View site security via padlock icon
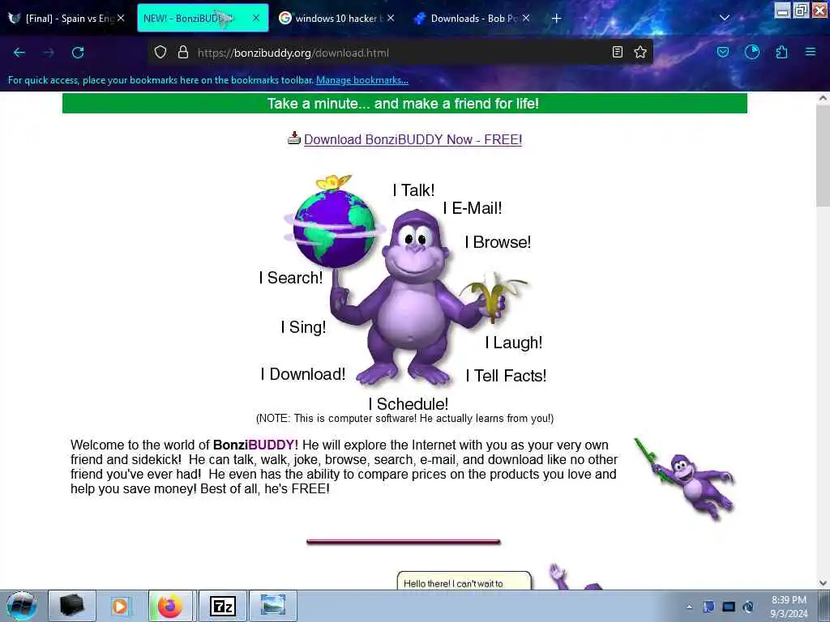830x622 pixels. [x=183, y=53]
